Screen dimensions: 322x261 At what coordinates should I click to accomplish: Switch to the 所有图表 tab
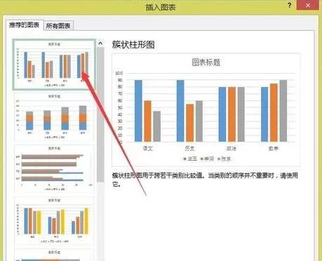pos(58,26)
